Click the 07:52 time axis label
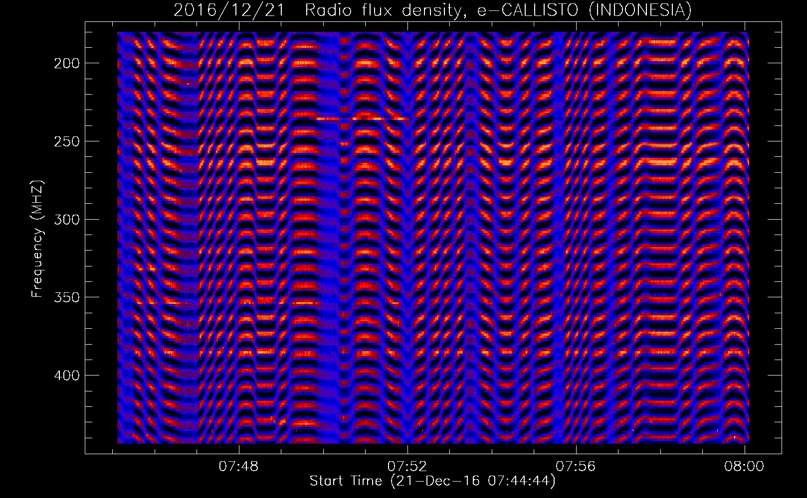This screenshot has height=498, width=807. [x=408, y=466]
